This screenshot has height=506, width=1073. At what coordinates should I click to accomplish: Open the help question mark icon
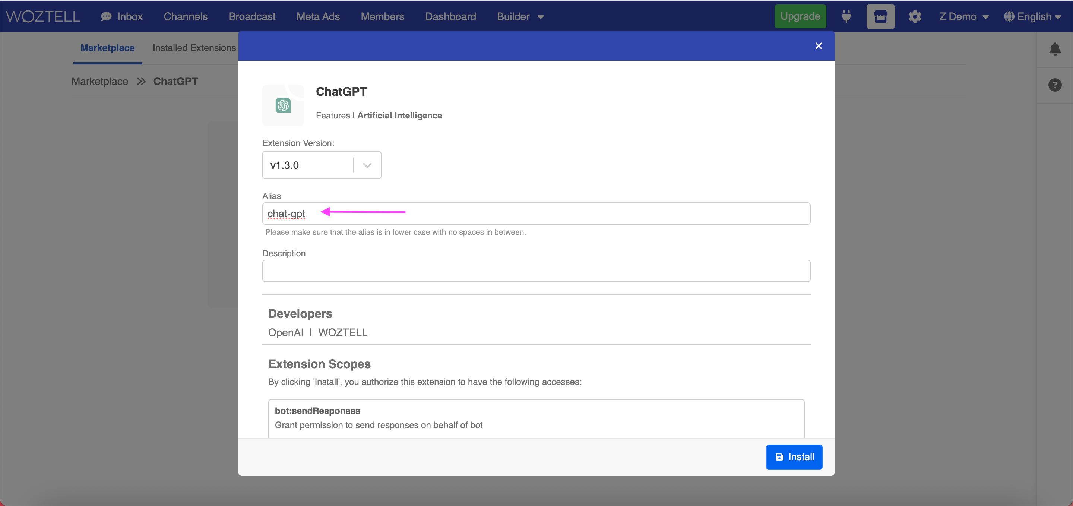[1055, 85]
